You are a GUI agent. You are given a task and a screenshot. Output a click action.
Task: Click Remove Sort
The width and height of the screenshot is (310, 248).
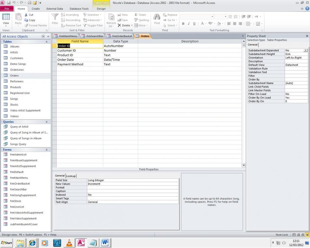(x=71, y=25)
